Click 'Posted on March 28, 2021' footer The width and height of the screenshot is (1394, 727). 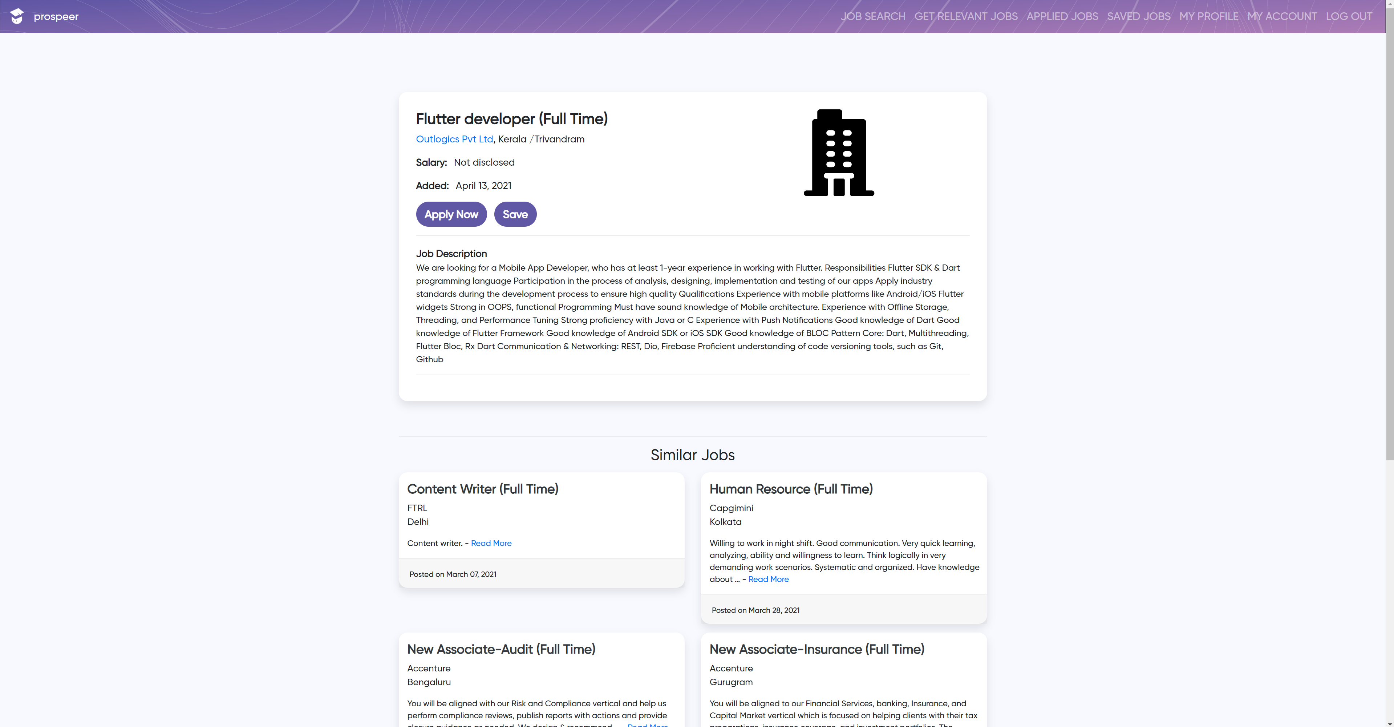click(755, 610)
